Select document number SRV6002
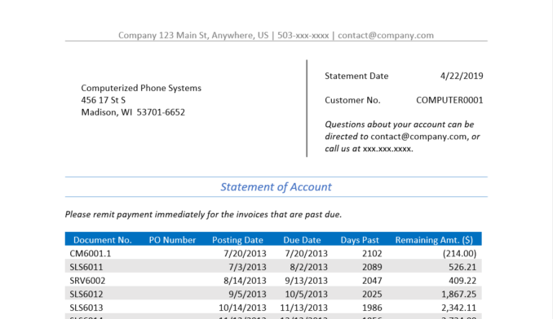553x319 pixels. pos(87,281)
